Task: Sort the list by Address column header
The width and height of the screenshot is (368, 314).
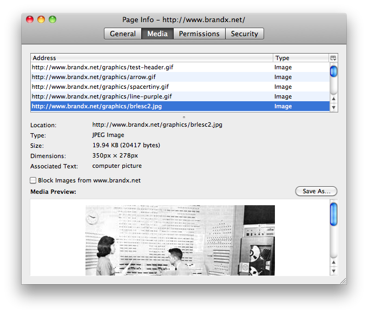Action: 152,58
